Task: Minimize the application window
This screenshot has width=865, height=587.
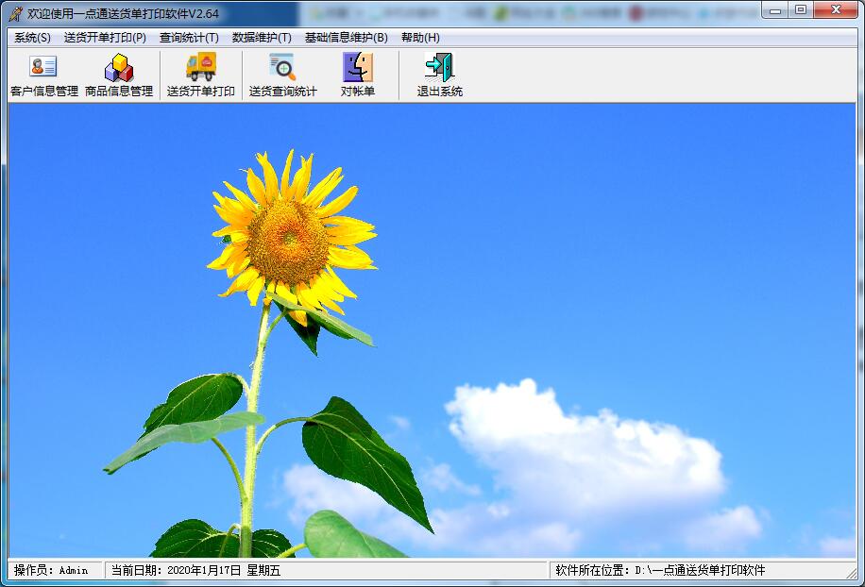Action: [775, 10]
